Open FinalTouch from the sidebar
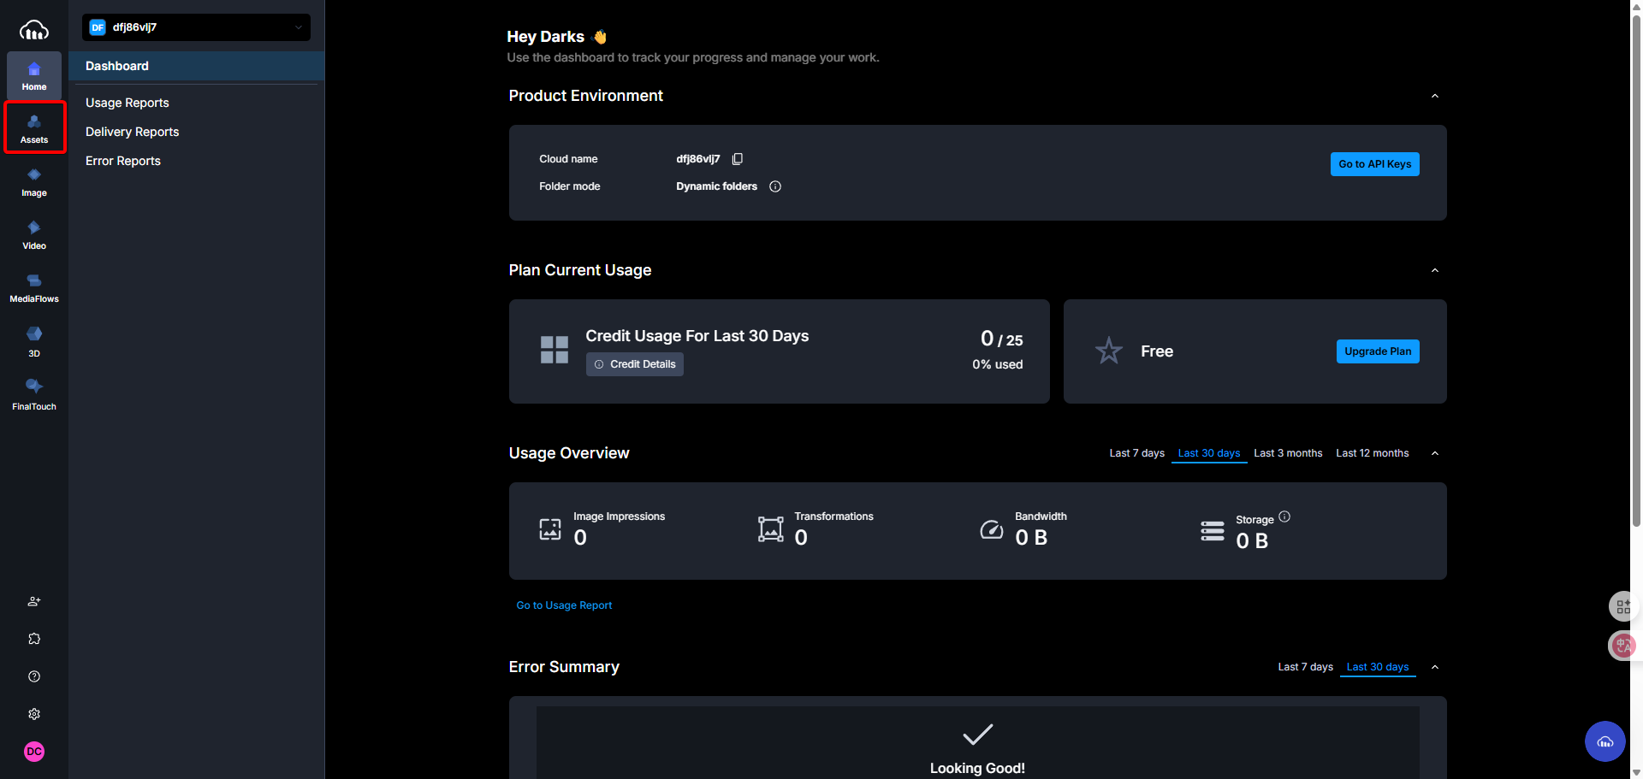 (34, 393)
